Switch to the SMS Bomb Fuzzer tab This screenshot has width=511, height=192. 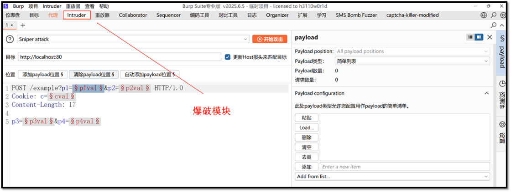(356, 15)
